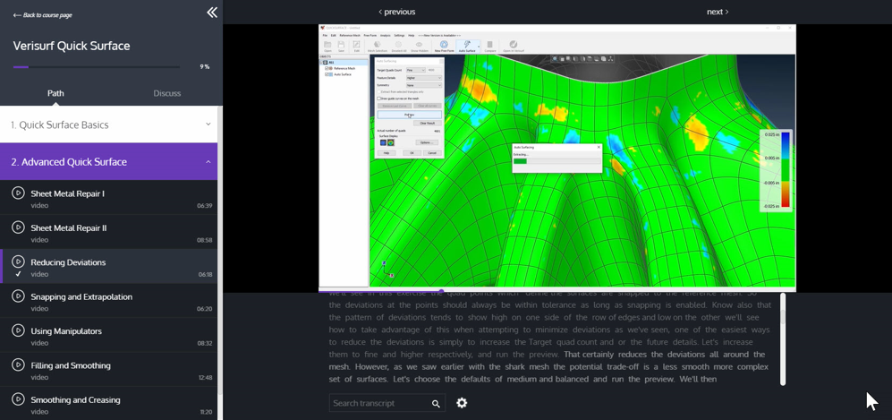
Task: Click the Save toolbar icon in QuickSurface
Action: 342,47
